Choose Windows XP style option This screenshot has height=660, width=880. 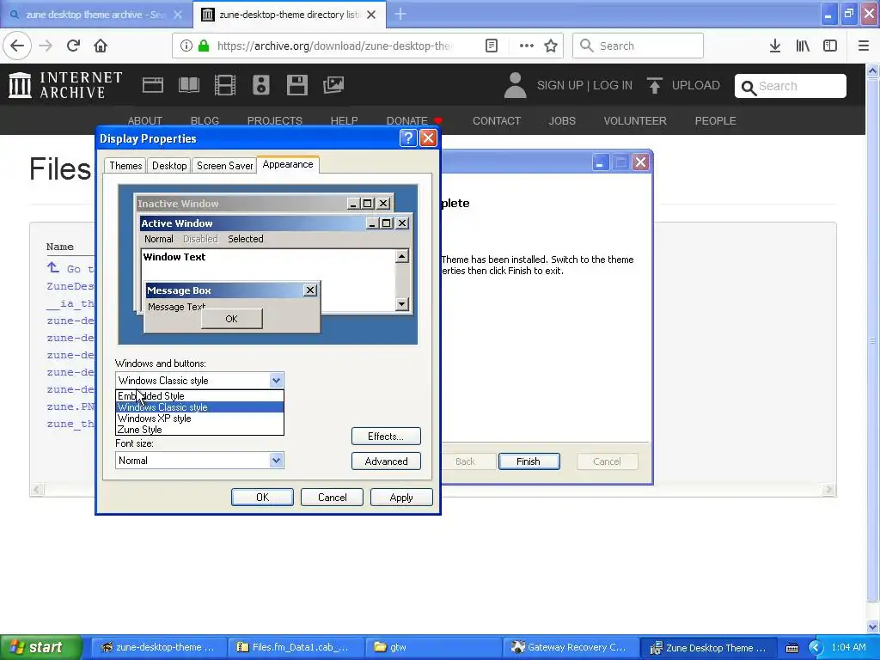pyautogui.click(x=199, y=419)
